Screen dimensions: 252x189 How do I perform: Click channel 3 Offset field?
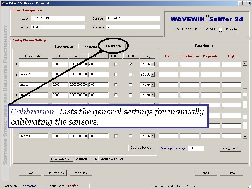coord(60,85)
